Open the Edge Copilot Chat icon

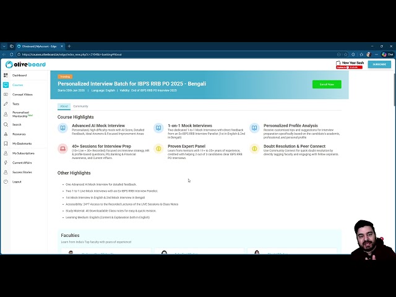pos(387,54)
